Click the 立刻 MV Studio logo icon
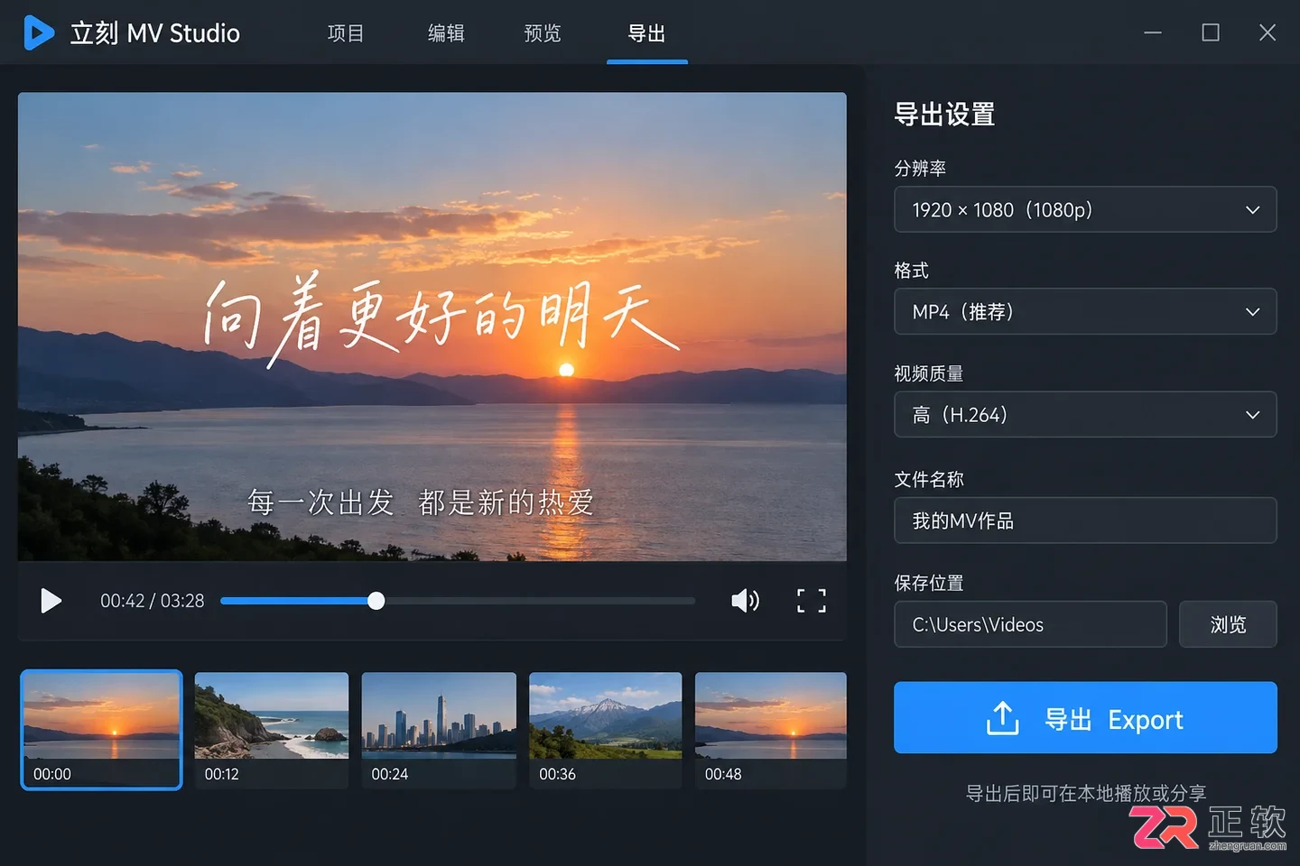Image resolution: width=1300 pixels, height=866 pixels. click(38, 32)
